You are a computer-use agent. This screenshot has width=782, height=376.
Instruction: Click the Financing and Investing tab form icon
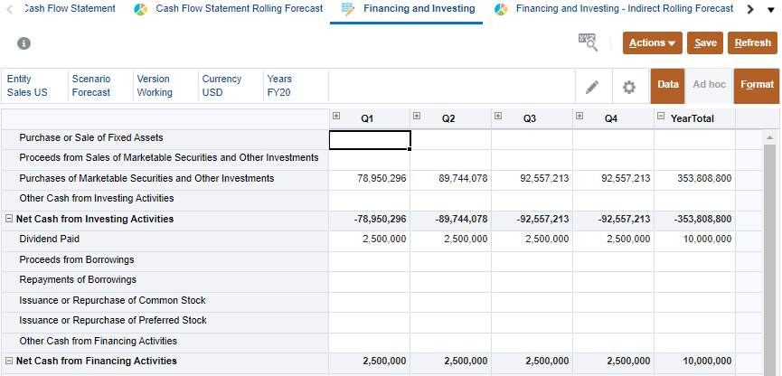click(x=349, y=9)
